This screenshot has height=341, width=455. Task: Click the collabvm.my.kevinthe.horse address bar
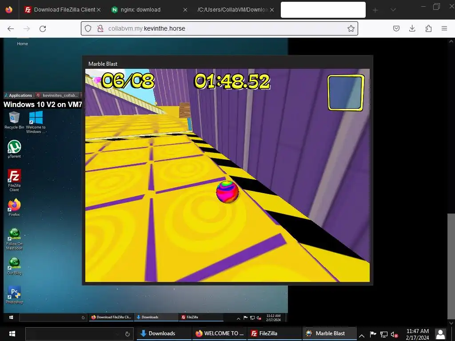coord(220,28)
